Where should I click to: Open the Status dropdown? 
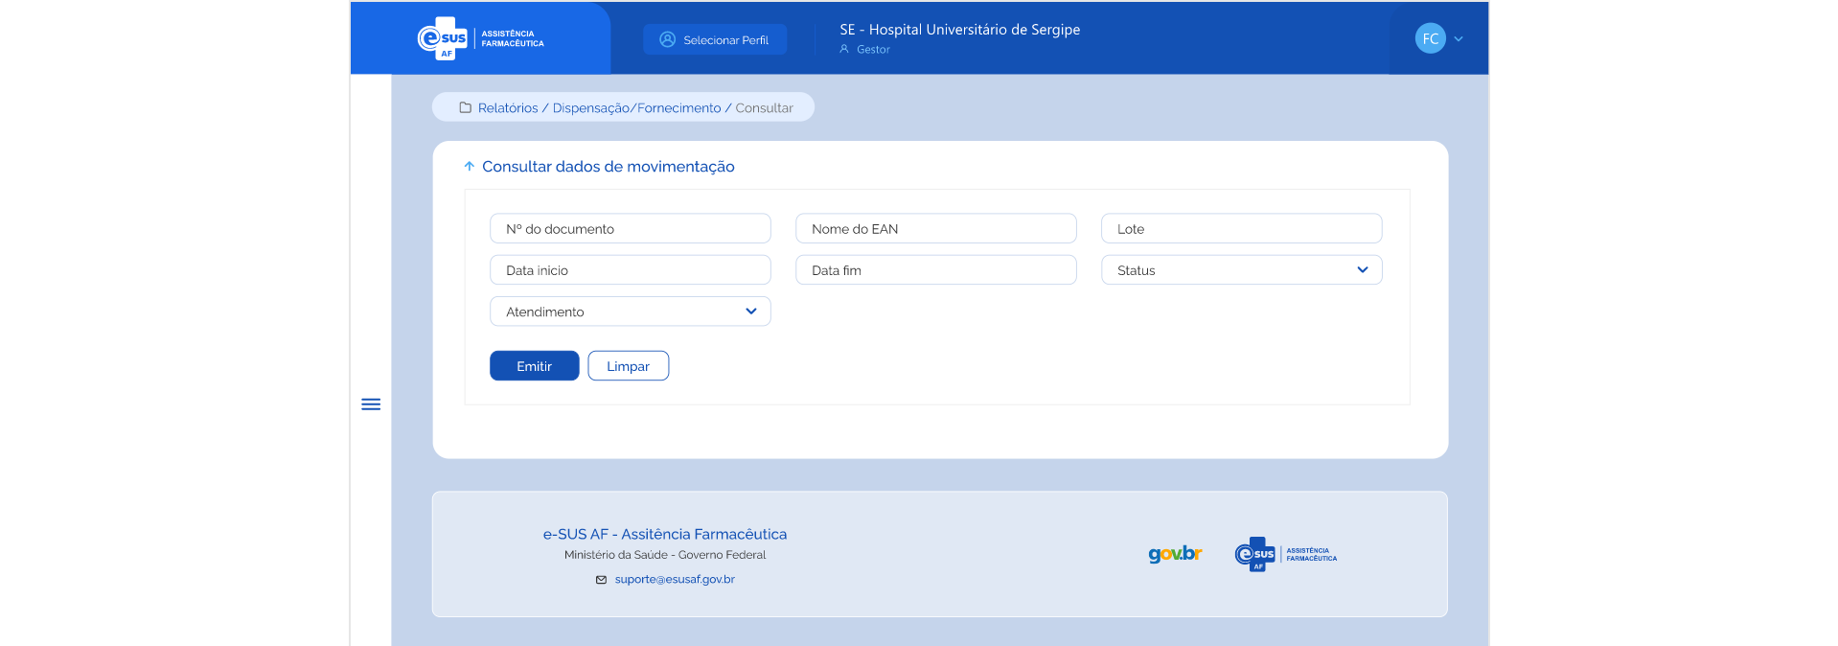(x=1241, y=270)
